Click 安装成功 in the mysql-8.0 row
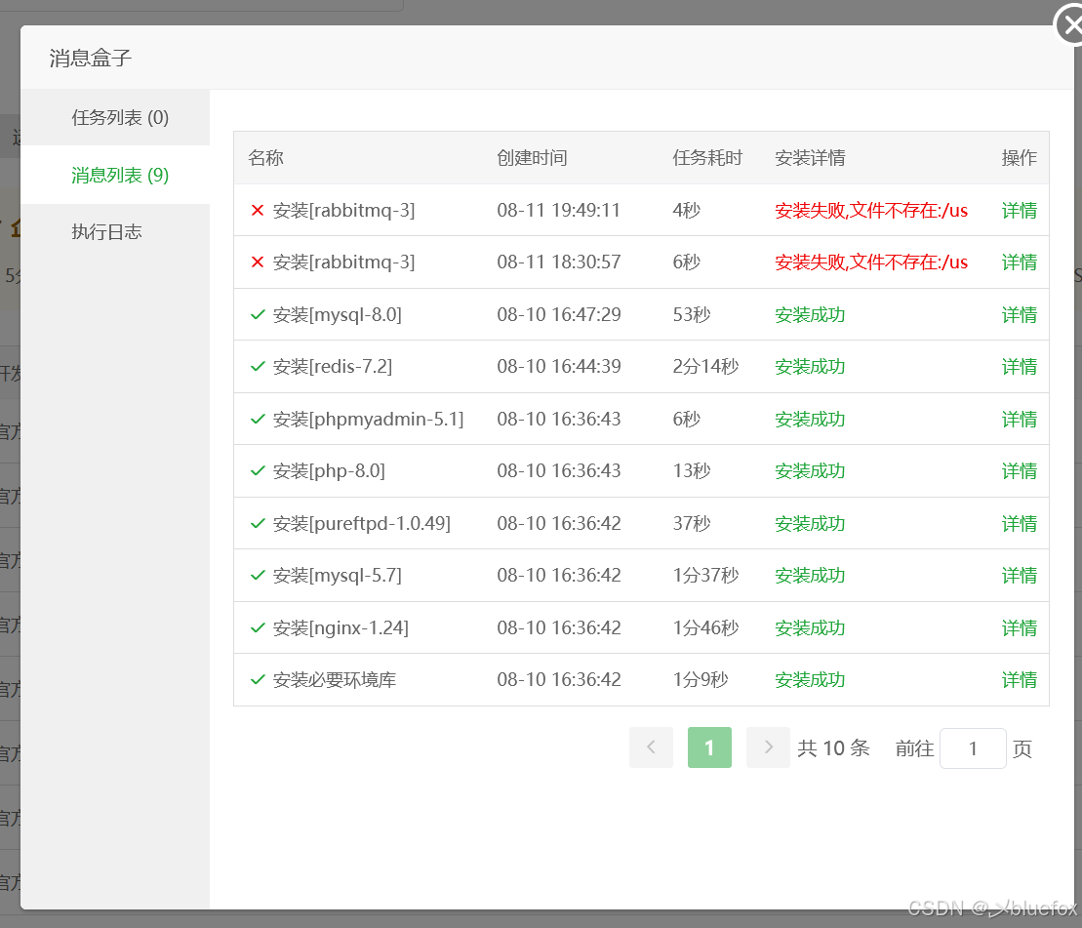Viewport: 1082px width, 928px height. (x=810, y=314)
